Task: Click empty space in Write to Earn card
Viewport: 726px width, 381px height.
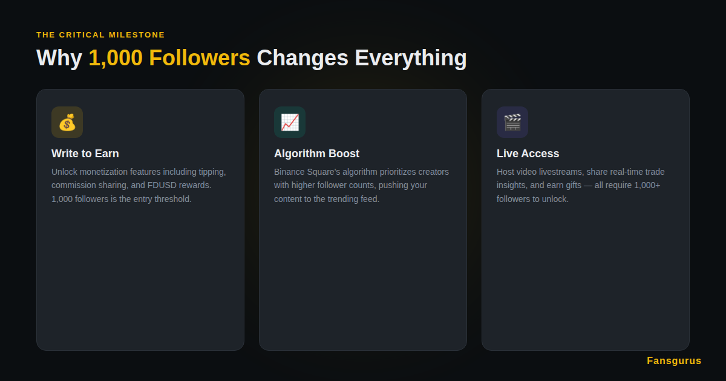Action: pos(140,278)
